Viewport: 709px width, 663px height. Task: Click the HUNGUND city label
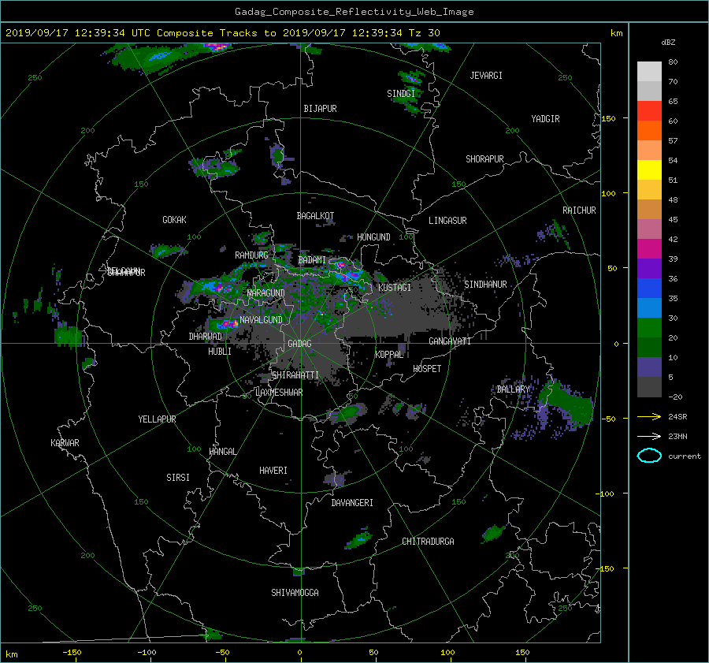[373, 237]
